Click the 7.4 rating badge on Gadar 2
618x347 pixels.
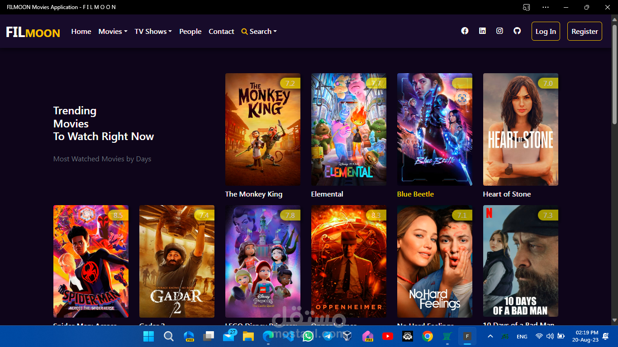(204, 215)
